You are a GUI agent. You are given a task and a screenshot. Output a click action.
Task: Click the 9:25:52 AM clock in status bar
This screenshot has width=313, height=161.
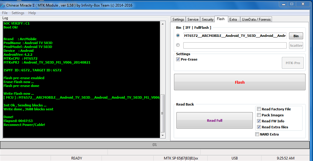[285, 158]
